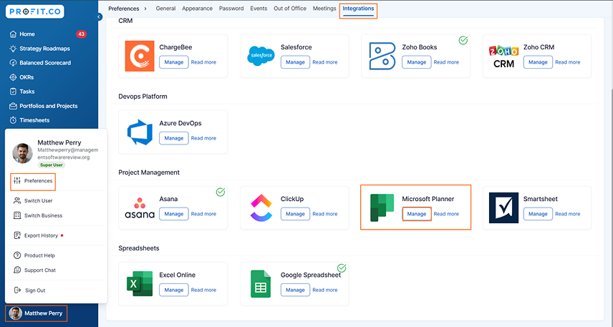Click Manage for Zoho CRM

click(538, 62)
